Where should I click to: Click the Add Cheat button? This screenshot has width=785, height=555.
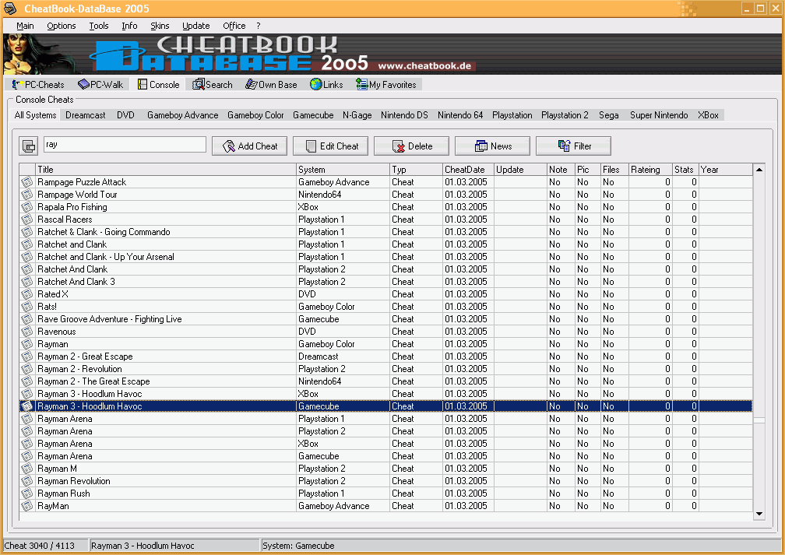249,146
